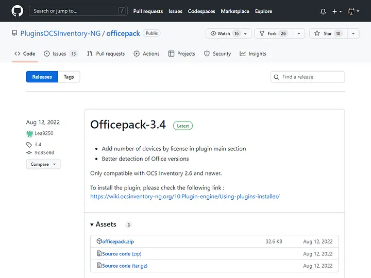Screen dimensions: 371x278
Task: Open Issues in top navigation
Action: pyautogui.click(x=175, y=11)
